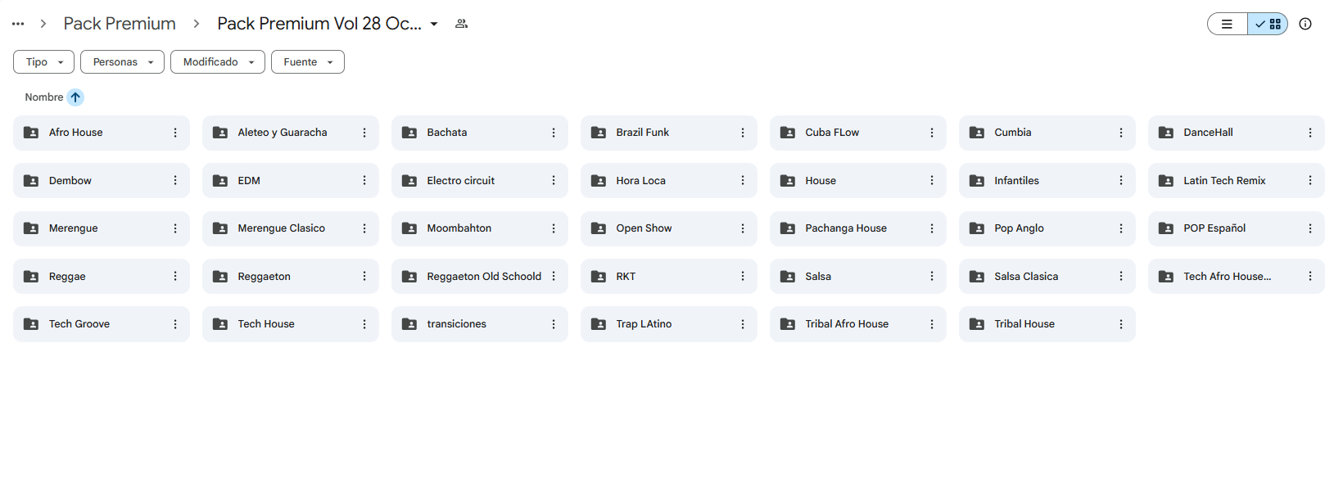This screenshot has height=501, width=1334.
Task: Navigate to Pack Premium breadcrumb
Action: point(120,24)
